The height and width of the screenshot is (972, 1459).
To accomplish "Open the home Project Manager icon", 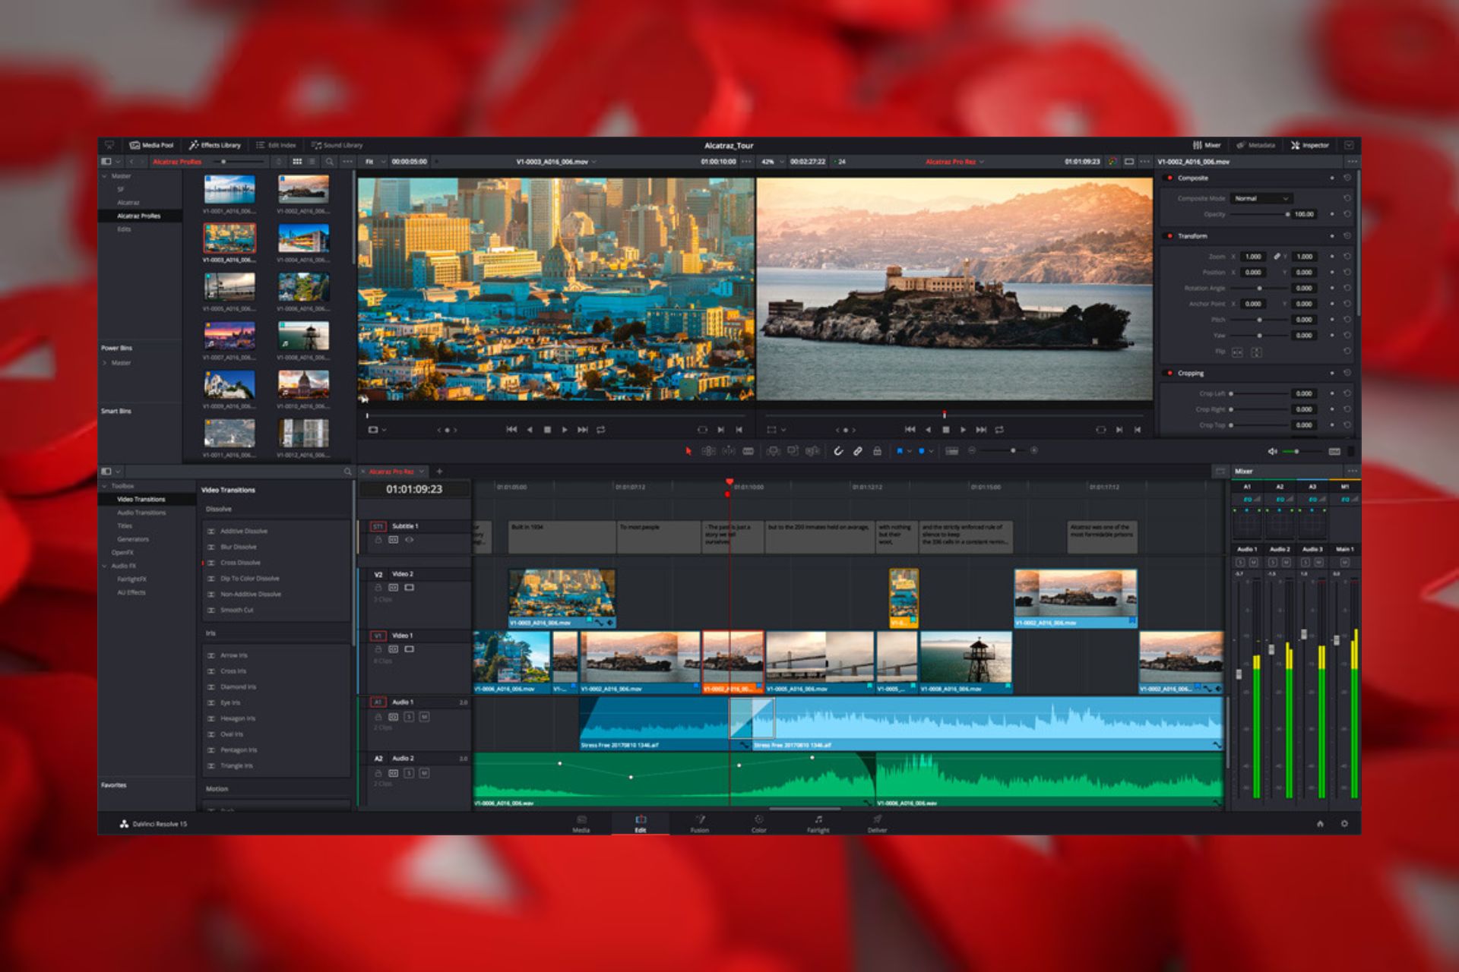I will click(1320, 824).
